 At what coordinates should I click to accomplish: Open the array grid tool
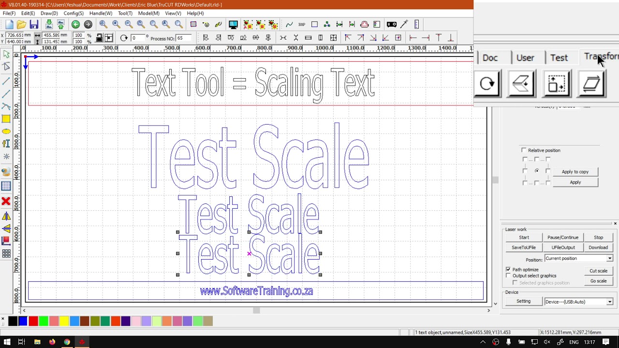6,253
